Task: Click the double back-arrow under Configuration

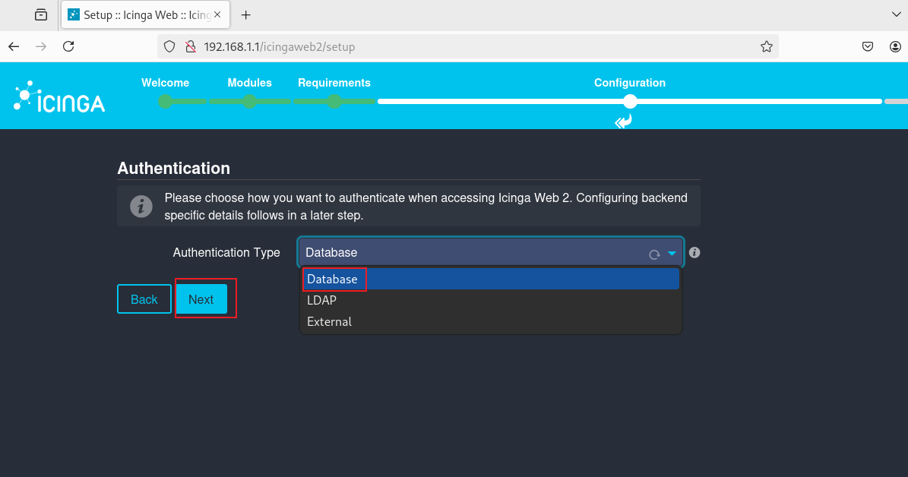Action: [623, 122]
